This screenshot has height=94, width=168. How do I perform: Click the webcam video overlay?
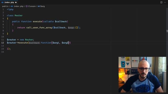142,75
